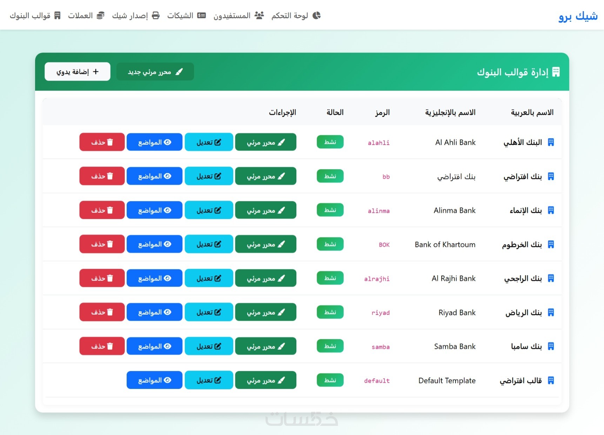The height and width of the screenshot is (435, 604).
Task: Select قوالب البنوك in the navbar
Action: coord(35,15)
